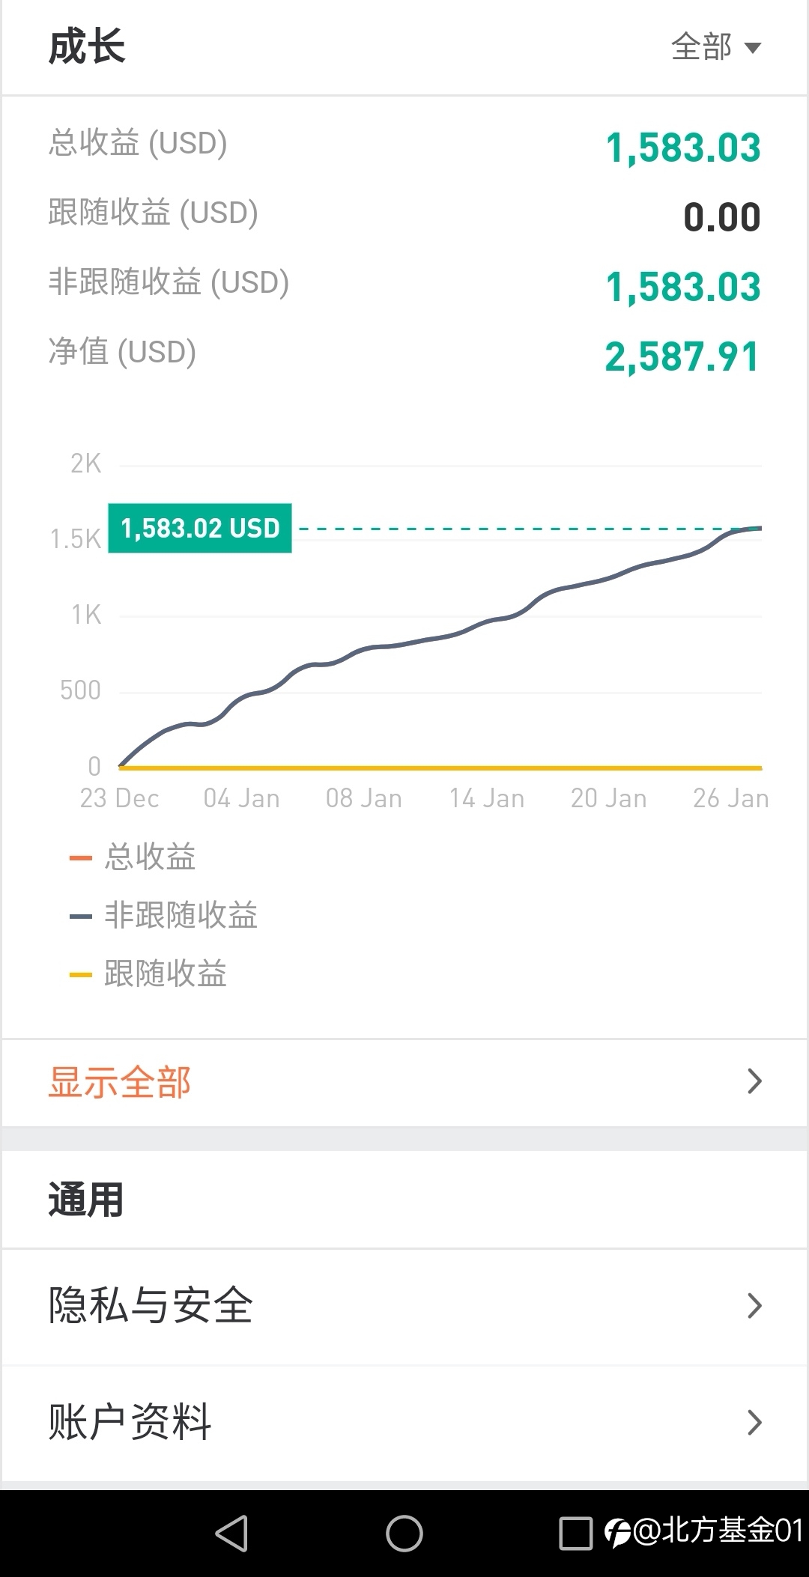Screen dimensions: 809x1577
Task: Open 显示全部 to view full growth
Action: click(404, 1083)
